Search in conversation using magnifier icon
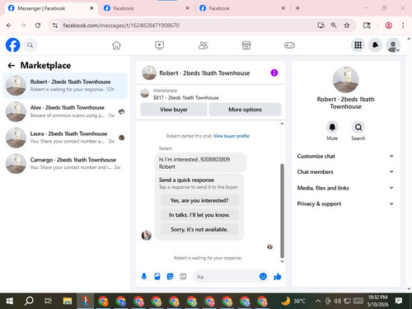This screenshot has width=412, height=309. click(358, 127)
